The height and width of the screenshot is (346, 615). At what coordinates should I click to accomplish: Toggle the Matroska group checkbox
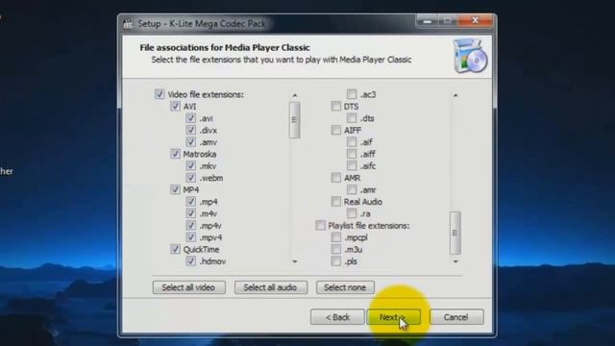coord(175,154)
